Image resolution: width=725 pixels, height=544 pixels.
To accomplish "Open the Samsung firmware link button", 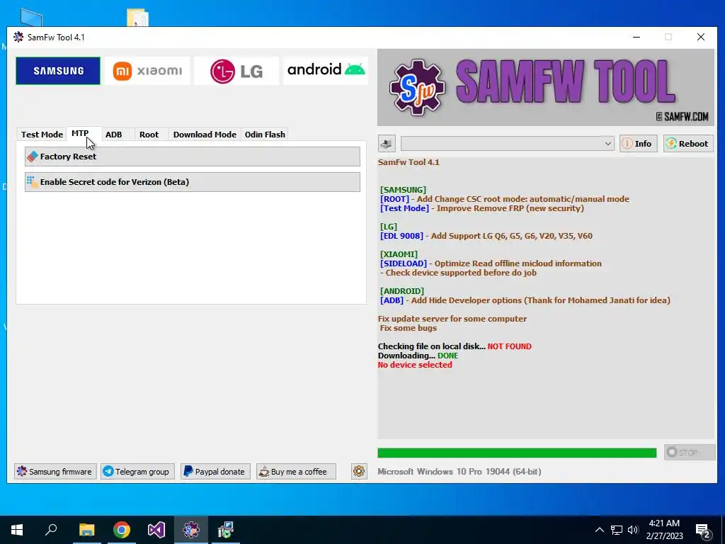I will click(55, 471).
